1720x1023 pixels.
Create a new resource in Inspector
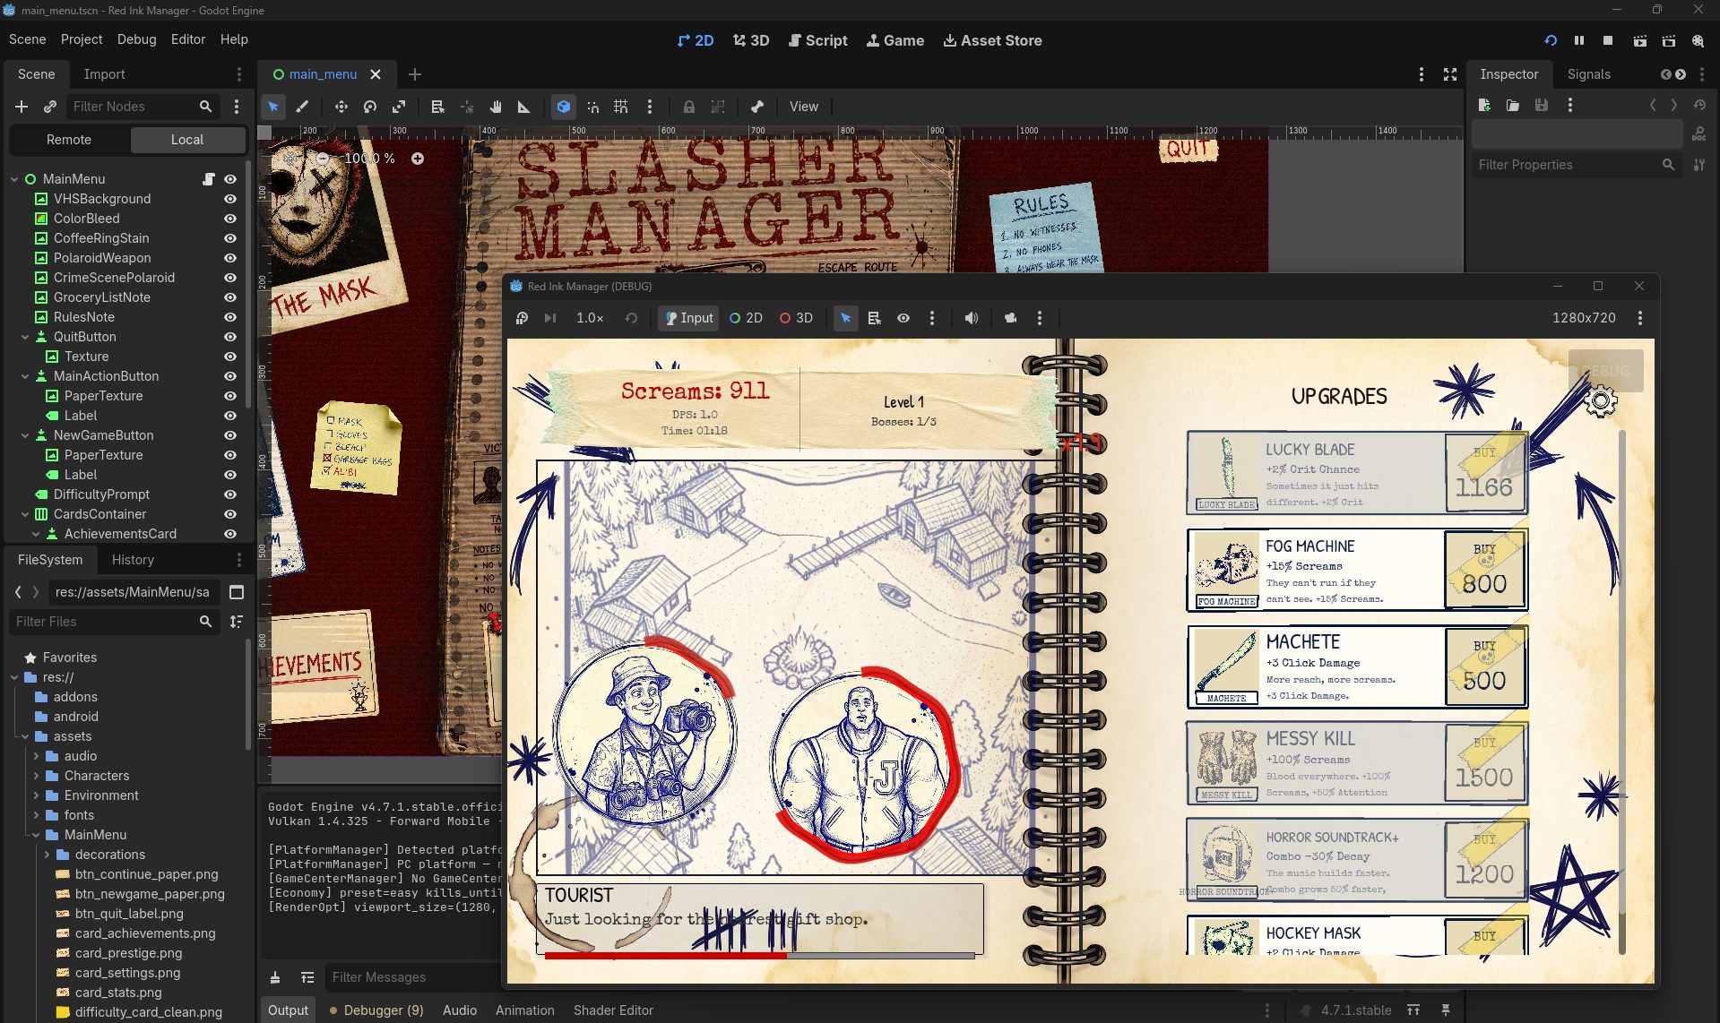click(1484, 106)
